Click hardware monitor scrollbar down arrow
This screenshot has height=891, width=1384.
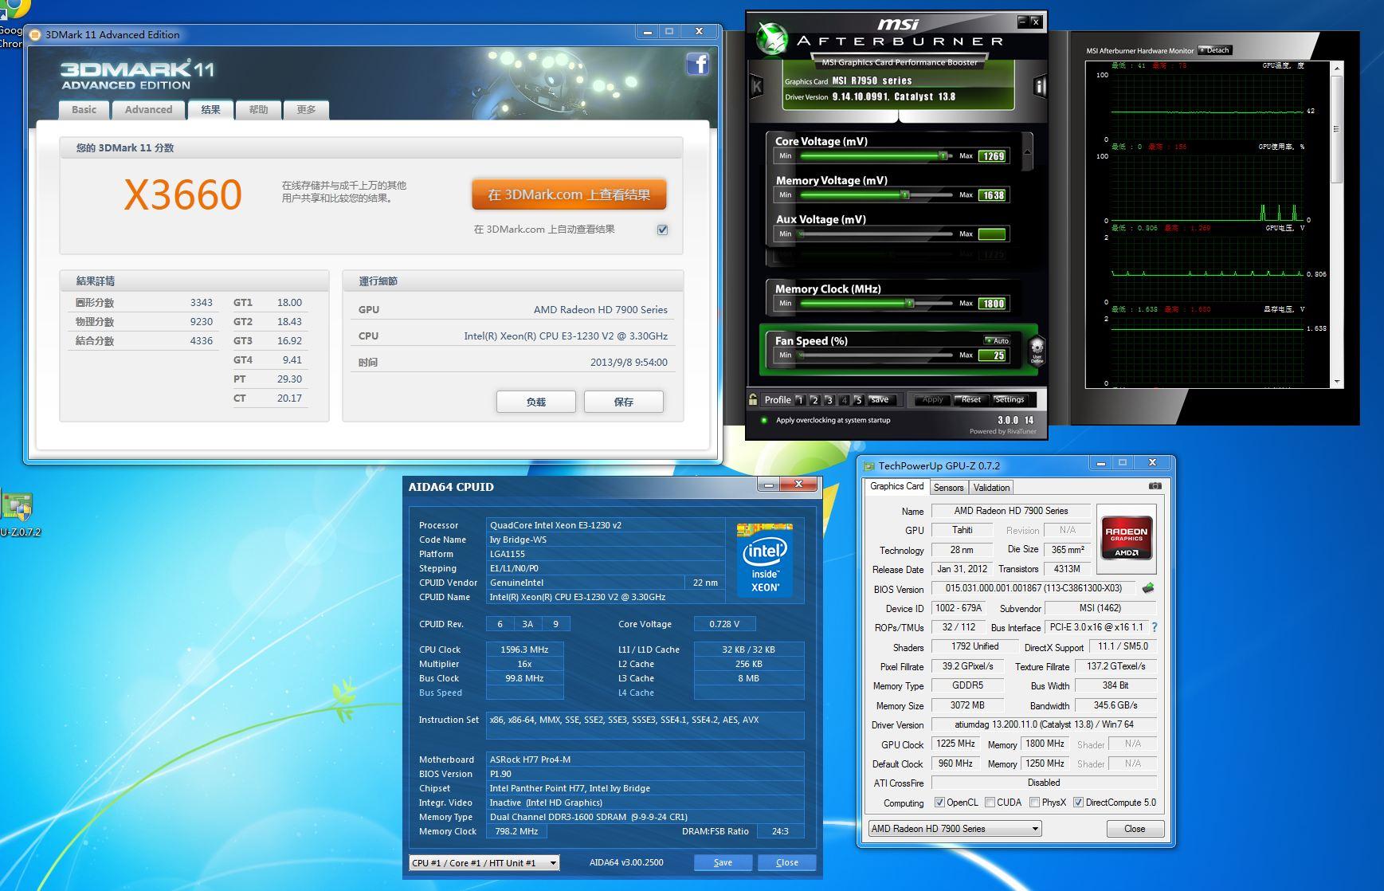point(1337,382)
